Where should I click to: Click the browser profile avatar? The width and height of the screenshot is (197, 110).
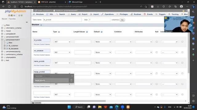coord(181,6)
